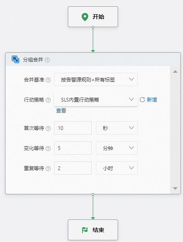Click the 重复等待 field label
Image resolution: width=183 pixels, height=242 pixels.
[x=34, y=168]
